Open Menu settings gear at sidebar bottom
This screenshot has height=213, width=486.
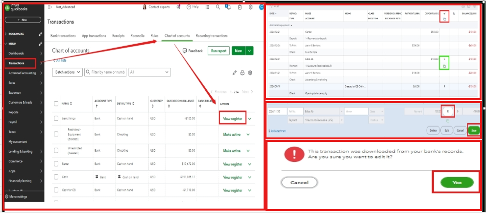point(7,196)
